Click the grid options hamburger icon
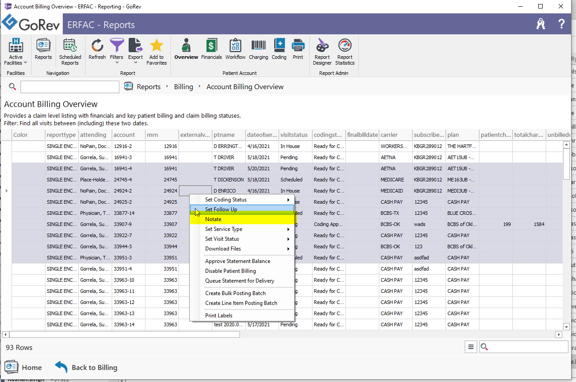576x382 pixels. [471, 347]
